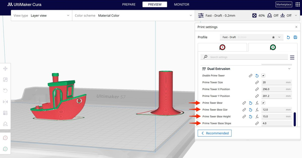Collapse the Dual Extrusion section
Image resolution: width=302 pixels, height=158 pixels.
[289, 68]
